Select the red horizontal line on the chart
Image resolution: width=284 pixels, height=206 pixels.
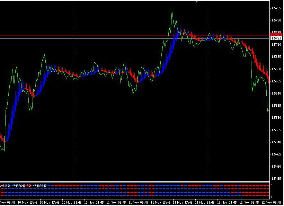[x=135, y=35]
